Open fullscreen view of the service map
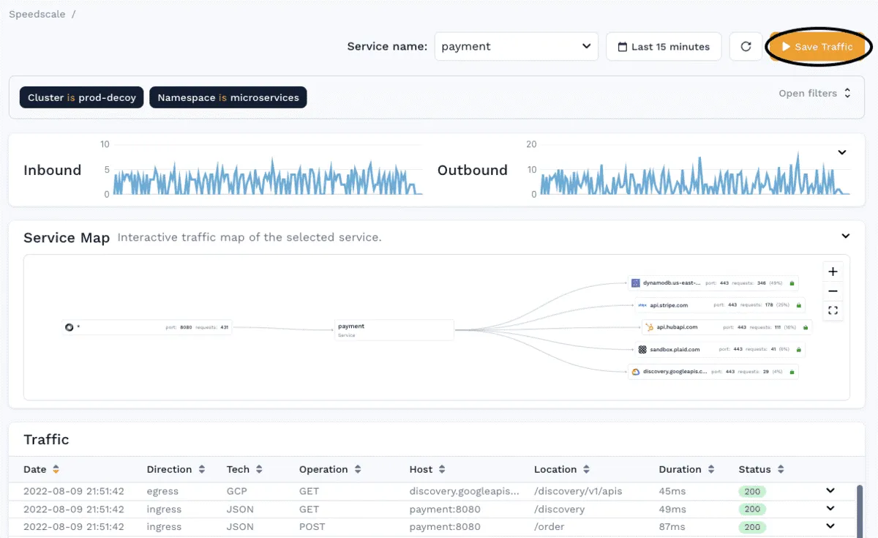This screenshot has width=878, height=538. pyautogui.click(x=833, y=310)
